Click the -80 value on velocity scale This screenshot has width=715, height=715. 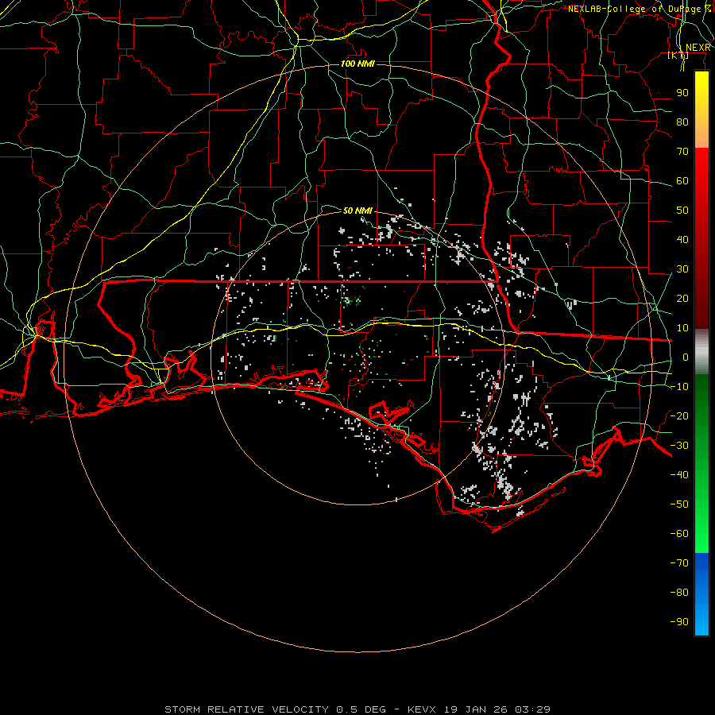pos(679,593)
